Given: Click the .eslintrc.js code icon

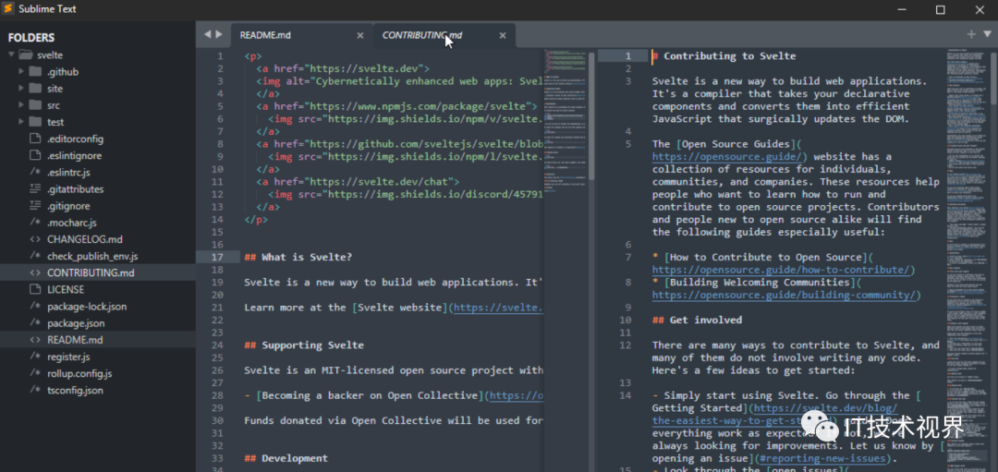Looking at the screenshot, I should (35, 173).
